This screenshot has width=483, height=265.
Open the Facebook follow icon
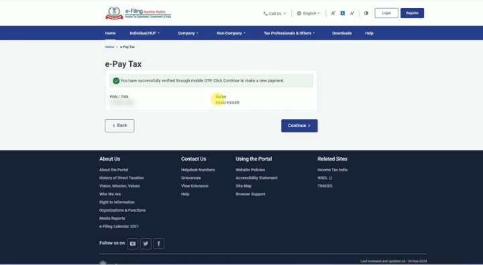[x=158, y=244]
